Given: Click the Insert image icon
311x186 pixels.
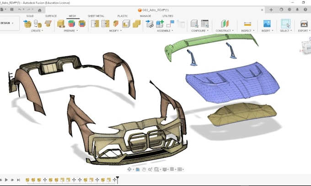Looking at the screenshot, I should [x=267, y=23].
